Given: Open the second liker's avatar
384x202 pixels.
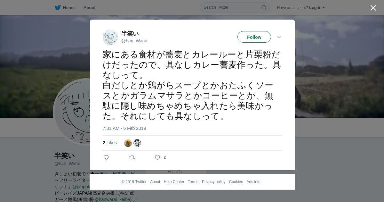Looking at the screenshot, I should click(137, 143).
